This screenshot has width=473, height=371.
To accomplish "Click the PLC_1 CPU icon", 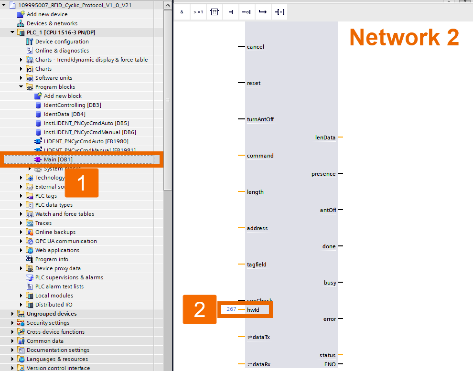I will tap(21, 32).
